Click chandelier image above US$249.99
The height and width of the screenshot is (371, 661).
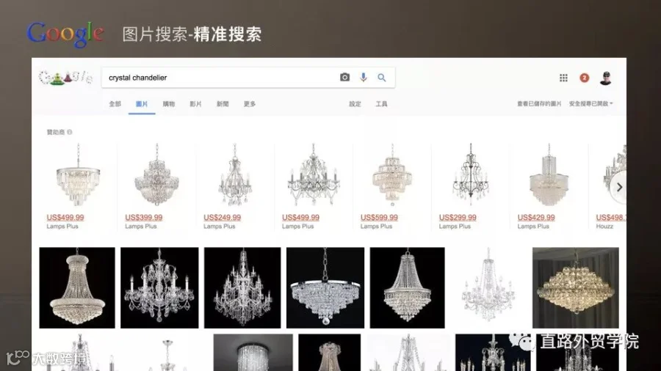pos(235,175)
